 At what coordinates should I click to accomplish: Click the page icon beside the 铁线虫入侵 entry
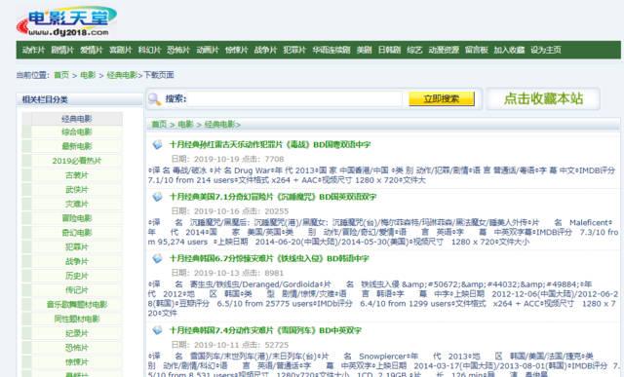pos(158,258)
